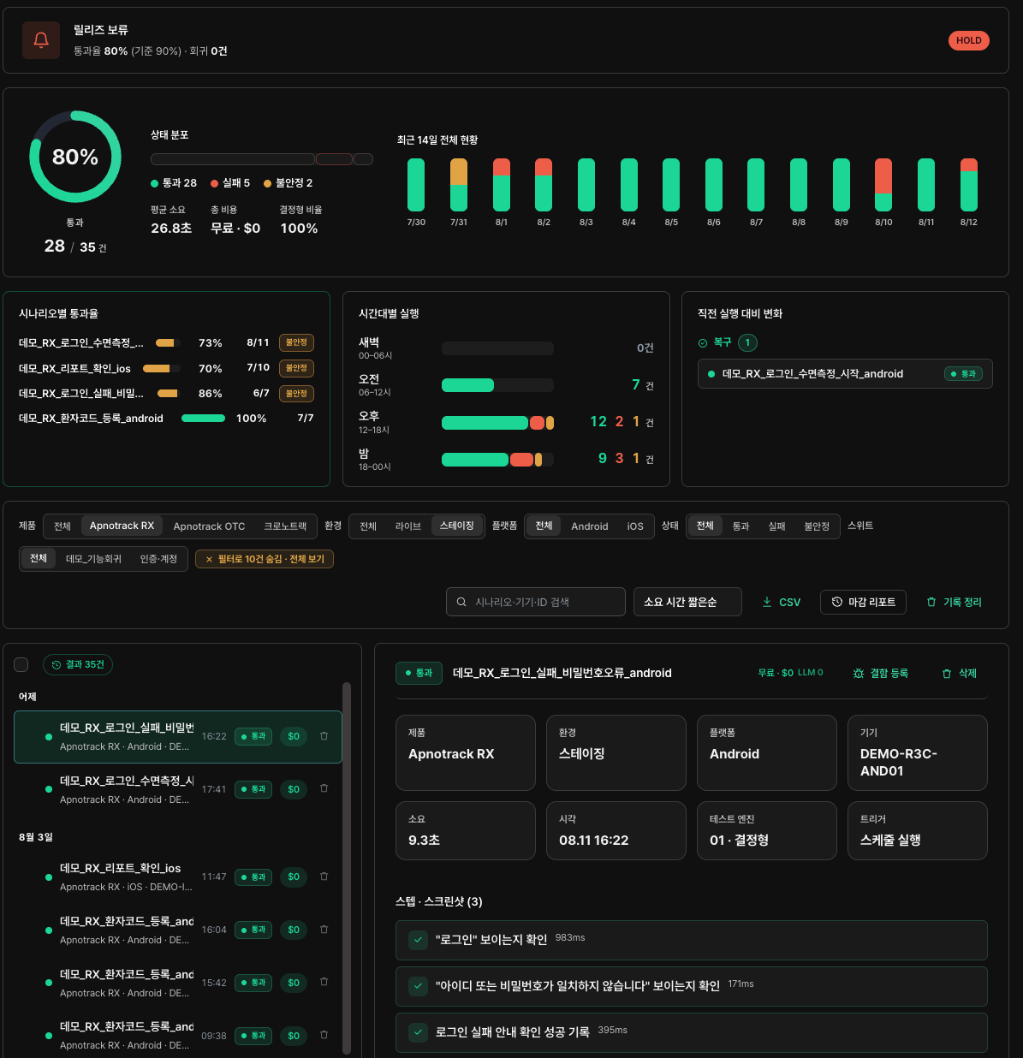The width and height of the screenshot is (1023, 1058).
Task: Click the CSV export button
Action: click(x=782, y=602)
